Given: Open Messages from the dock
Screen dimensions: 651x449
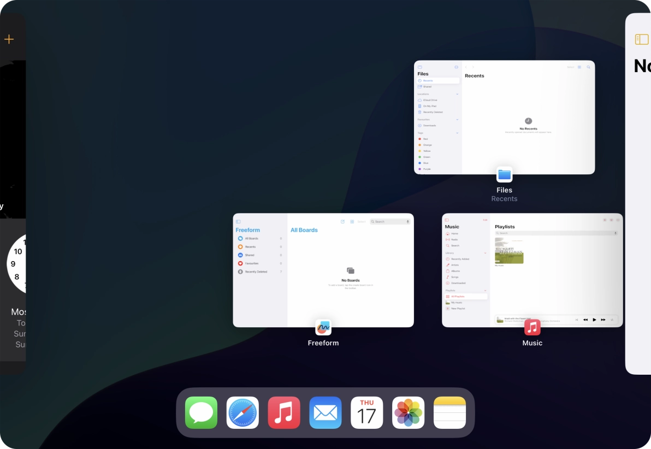Looking at the screenshot, I should click(201, 412).
